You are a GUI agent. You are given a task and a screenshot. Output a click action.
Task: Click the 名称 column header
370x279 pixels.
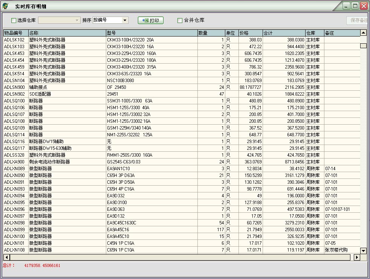(67, 33)
